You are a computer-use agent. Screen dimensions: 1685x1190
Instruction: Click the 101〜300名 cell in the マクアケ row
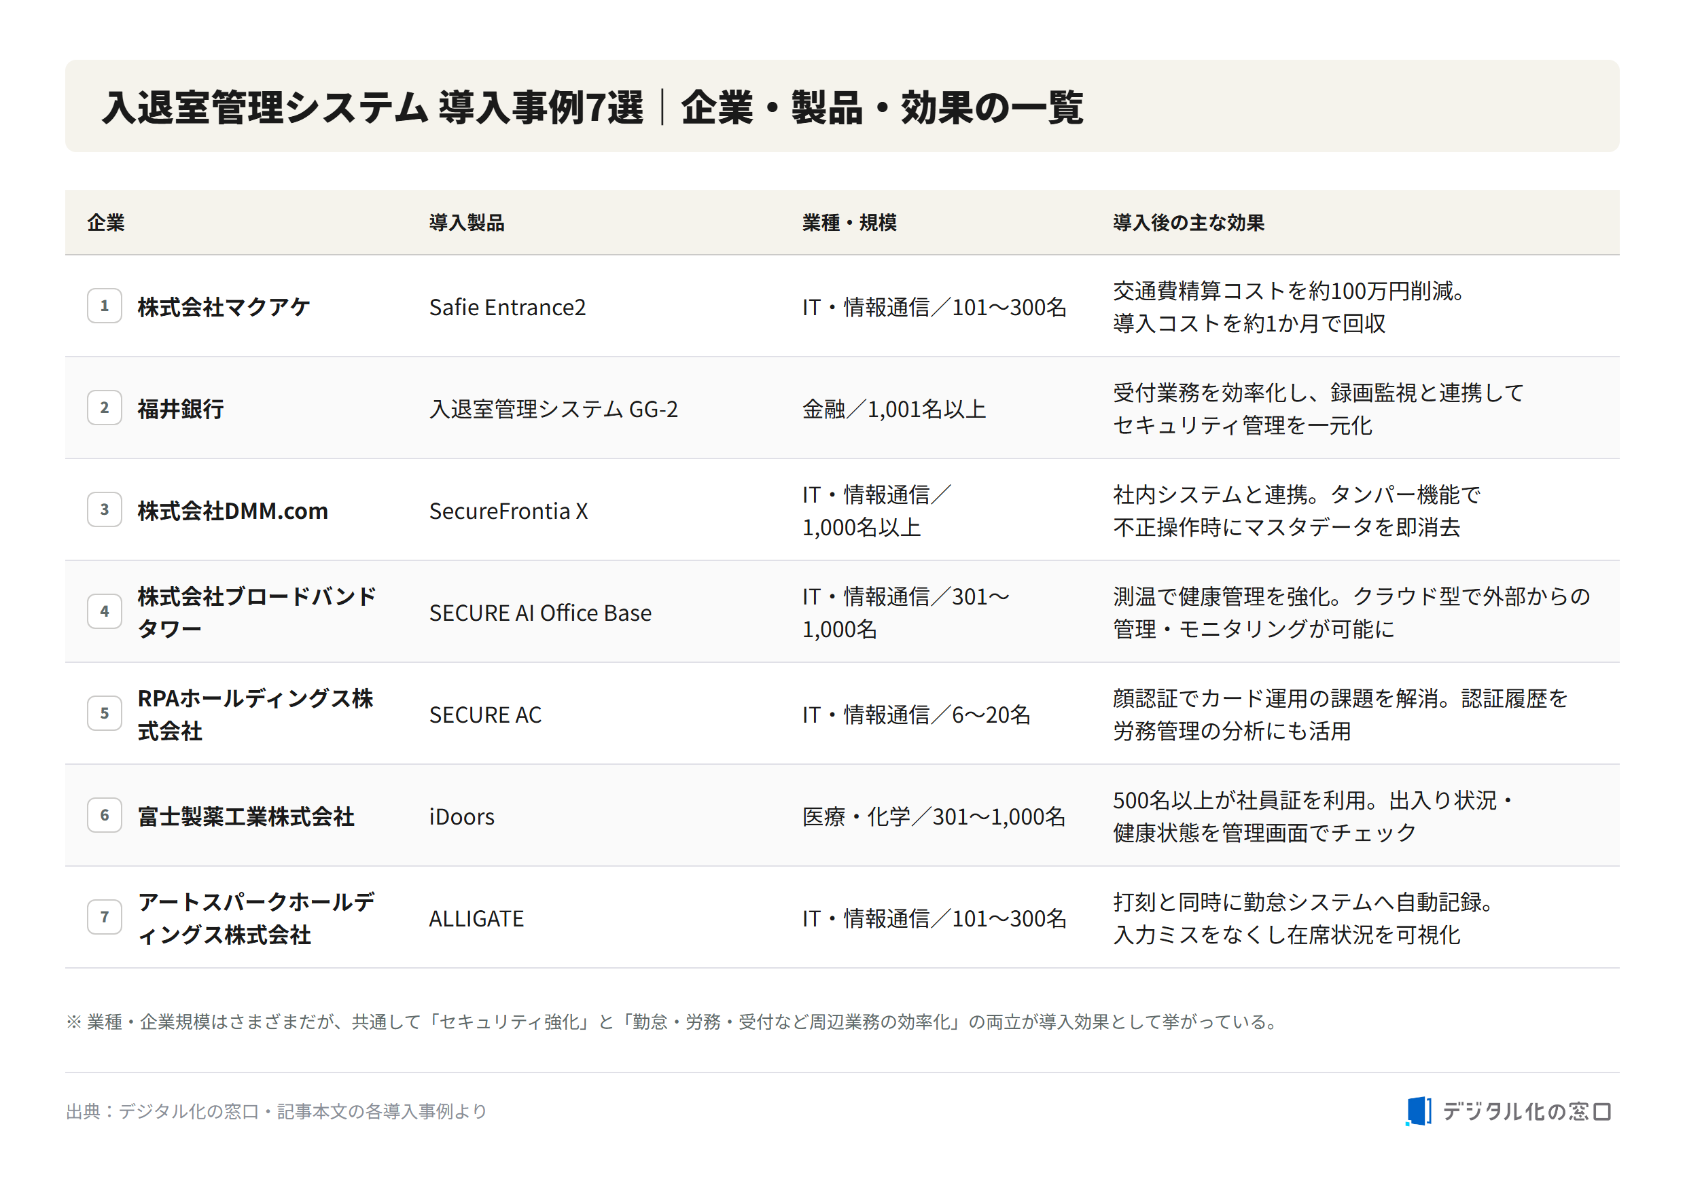point(934,307)
